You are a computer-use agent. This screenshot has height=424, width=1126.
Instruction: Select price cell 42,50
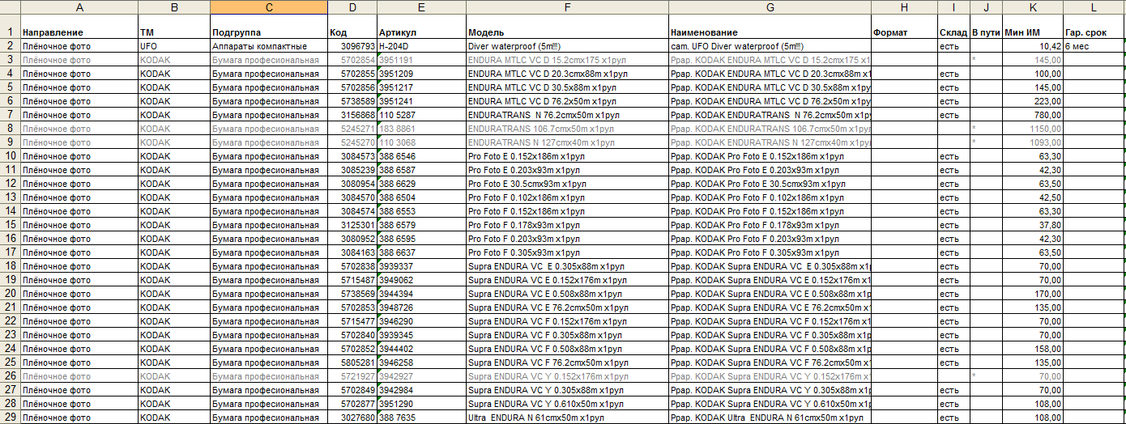[1033, 197]
